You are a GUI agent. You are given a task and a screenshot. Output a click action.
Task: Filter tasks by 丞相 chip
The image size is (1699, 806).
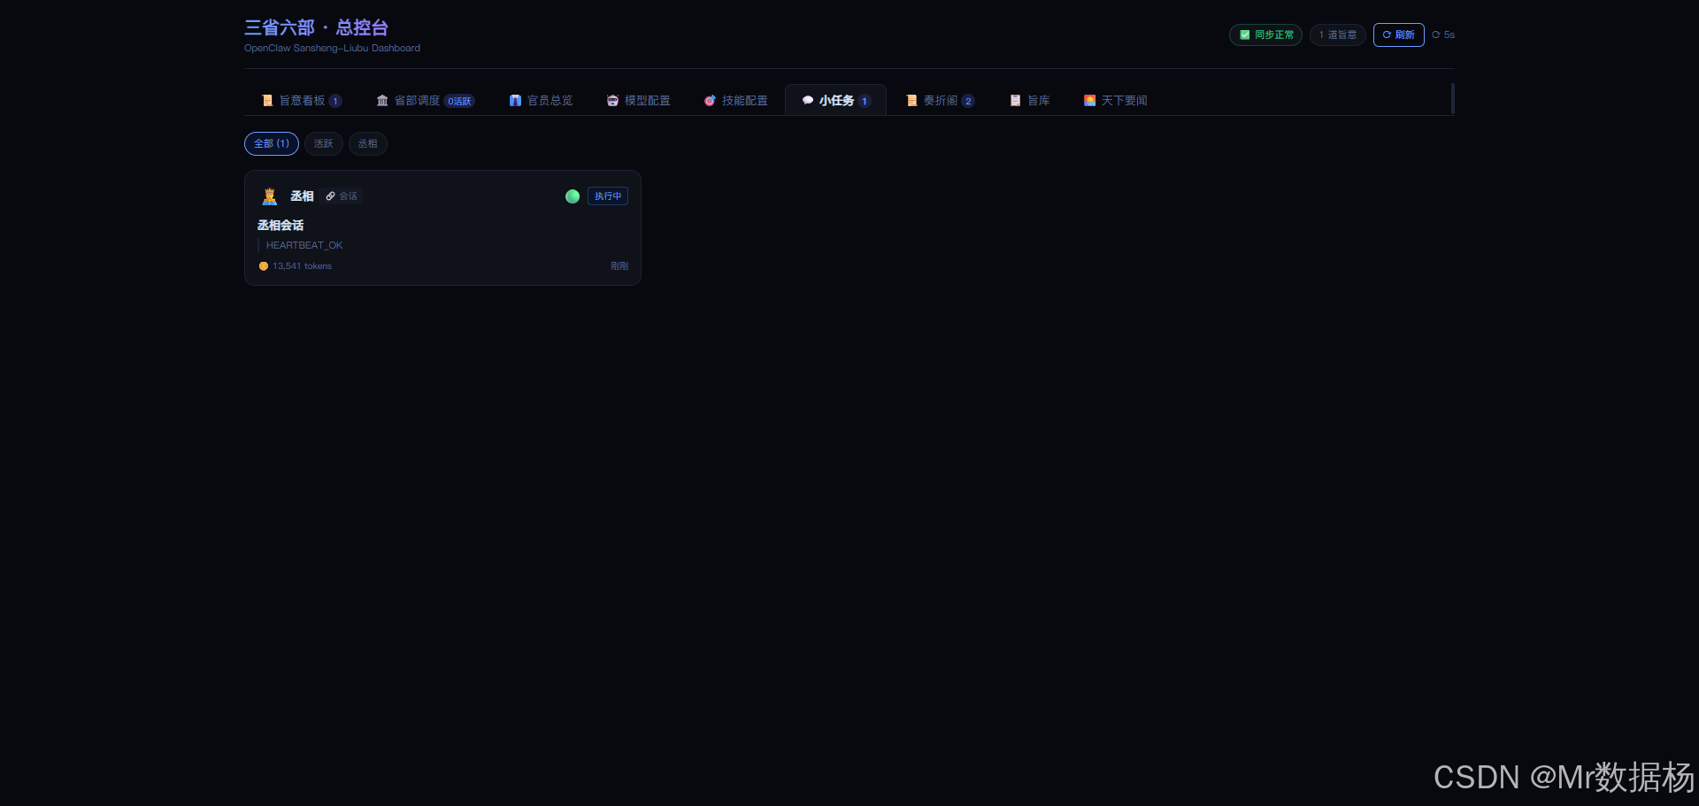(x=368, y=143)
